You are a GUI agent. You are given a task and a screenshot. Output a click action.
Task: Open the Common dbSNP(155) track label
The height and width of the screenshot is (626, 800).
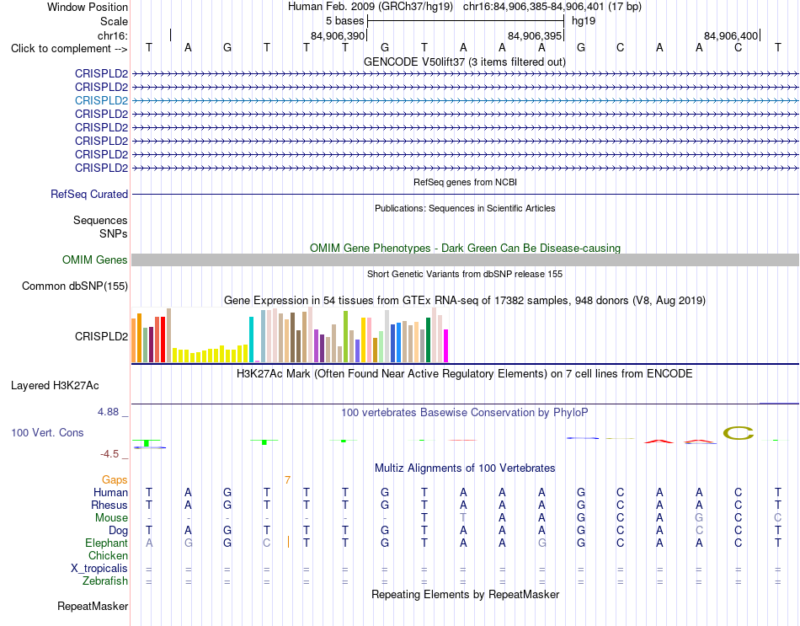pyautogui.click(x=74, y=286)
